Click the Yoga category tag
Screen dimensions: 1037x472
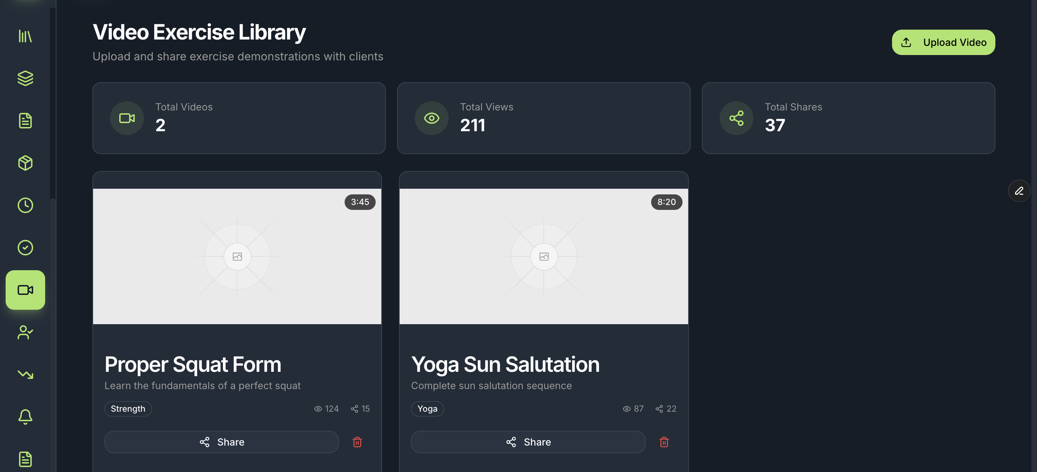[x=427, y=409]
